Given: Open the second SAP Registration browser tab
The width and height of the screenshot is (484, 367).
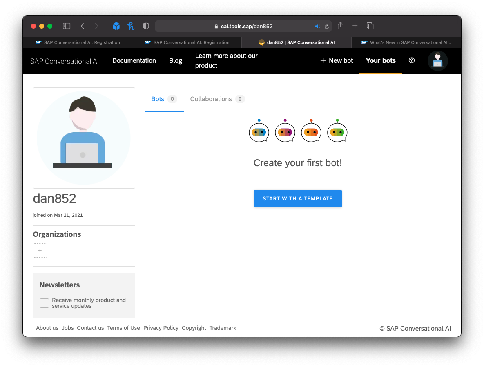Looking at the screenshot, I should click(187, 42).
